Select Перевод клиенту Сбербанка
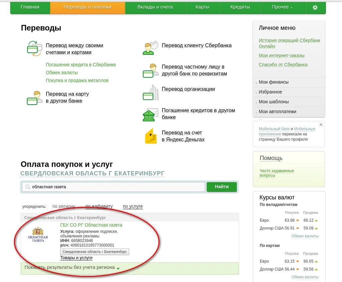Image resolution: width=342 pixels, height=282 pixels. 196,46
